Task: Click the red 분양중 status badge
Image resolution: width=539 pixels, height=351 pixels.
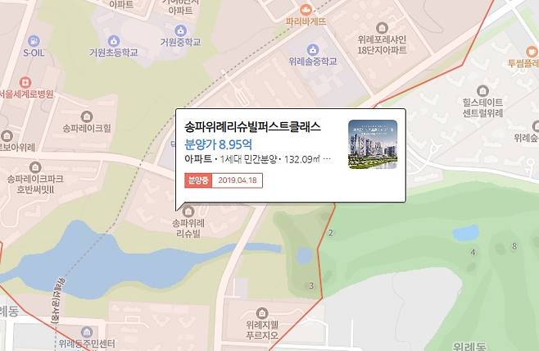Action: pyautogui.click(x=198, y=180)
